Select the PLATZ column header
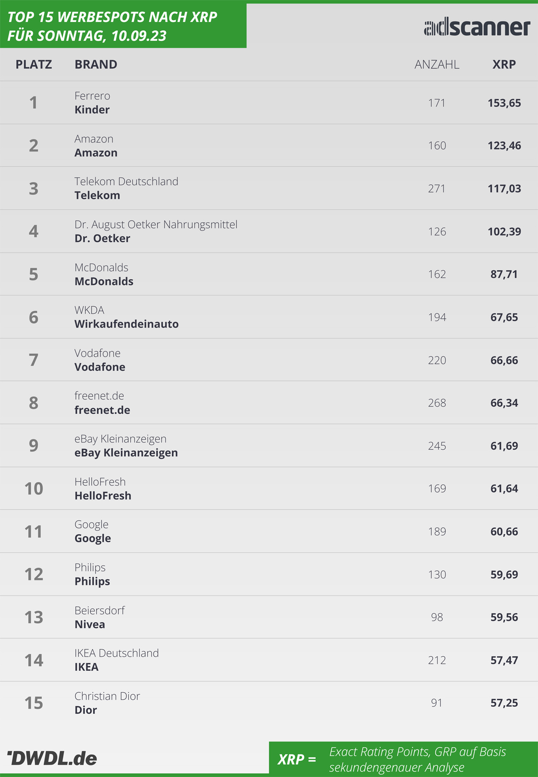 [x=34, y=65]
